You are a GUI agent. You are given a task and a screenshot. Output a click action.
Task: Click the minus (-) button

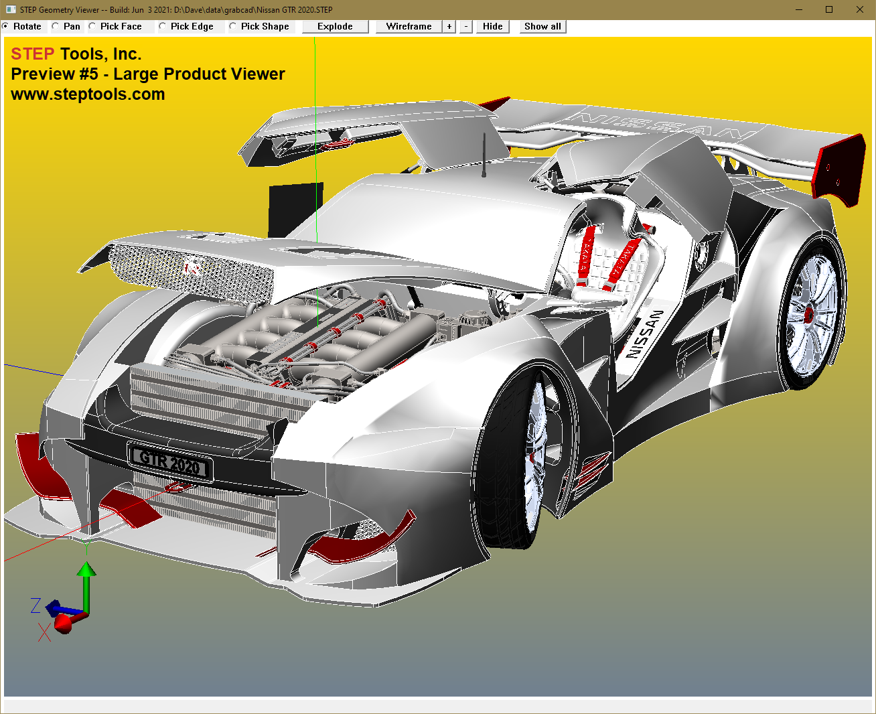tap(466, 26)
